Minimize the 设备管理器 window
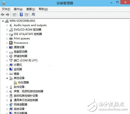The height and width of the screenshot is (114, 130). pyautogui.click(x=111, y=2)
